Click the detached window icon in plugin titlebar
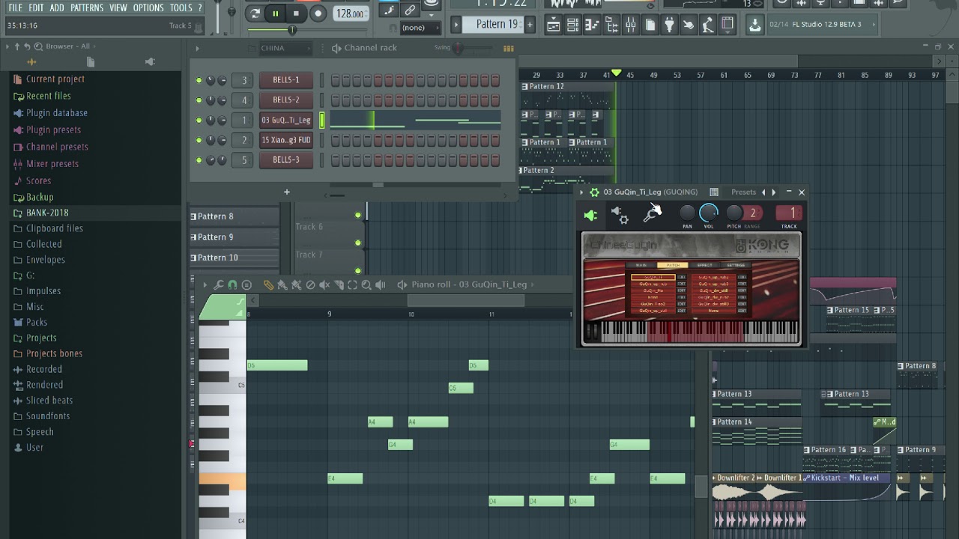Image resolution: width=959 pixels, height=539 pixels. (x=714, y=192)
